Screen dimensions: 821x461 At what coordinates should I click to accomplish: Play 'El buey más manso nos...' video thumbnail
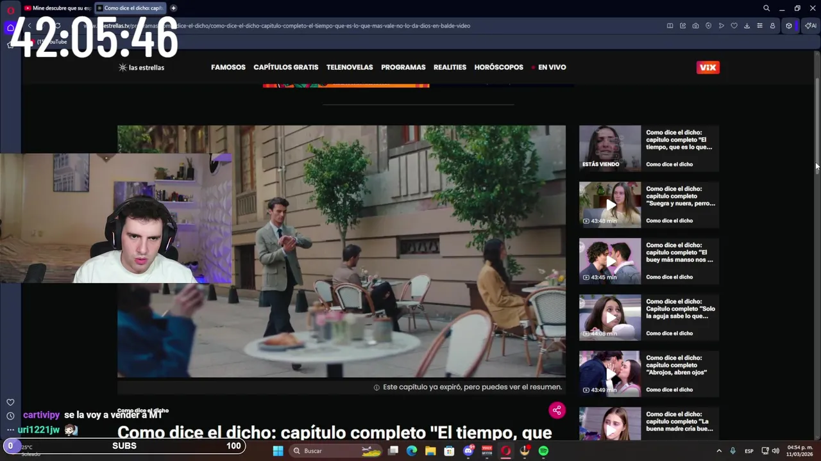(610, 261)
